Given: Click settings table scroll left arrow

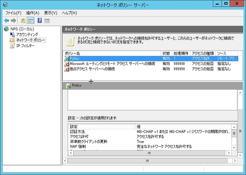Looking at the screenshot, I should point(71,153).
